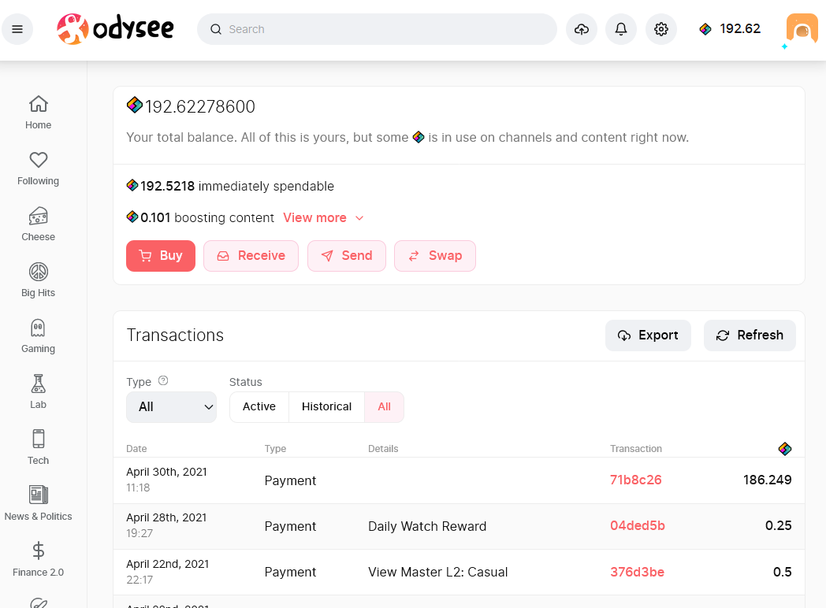Expand View more balance details
This screenshot has width=826, height=608.
(323, 217)
